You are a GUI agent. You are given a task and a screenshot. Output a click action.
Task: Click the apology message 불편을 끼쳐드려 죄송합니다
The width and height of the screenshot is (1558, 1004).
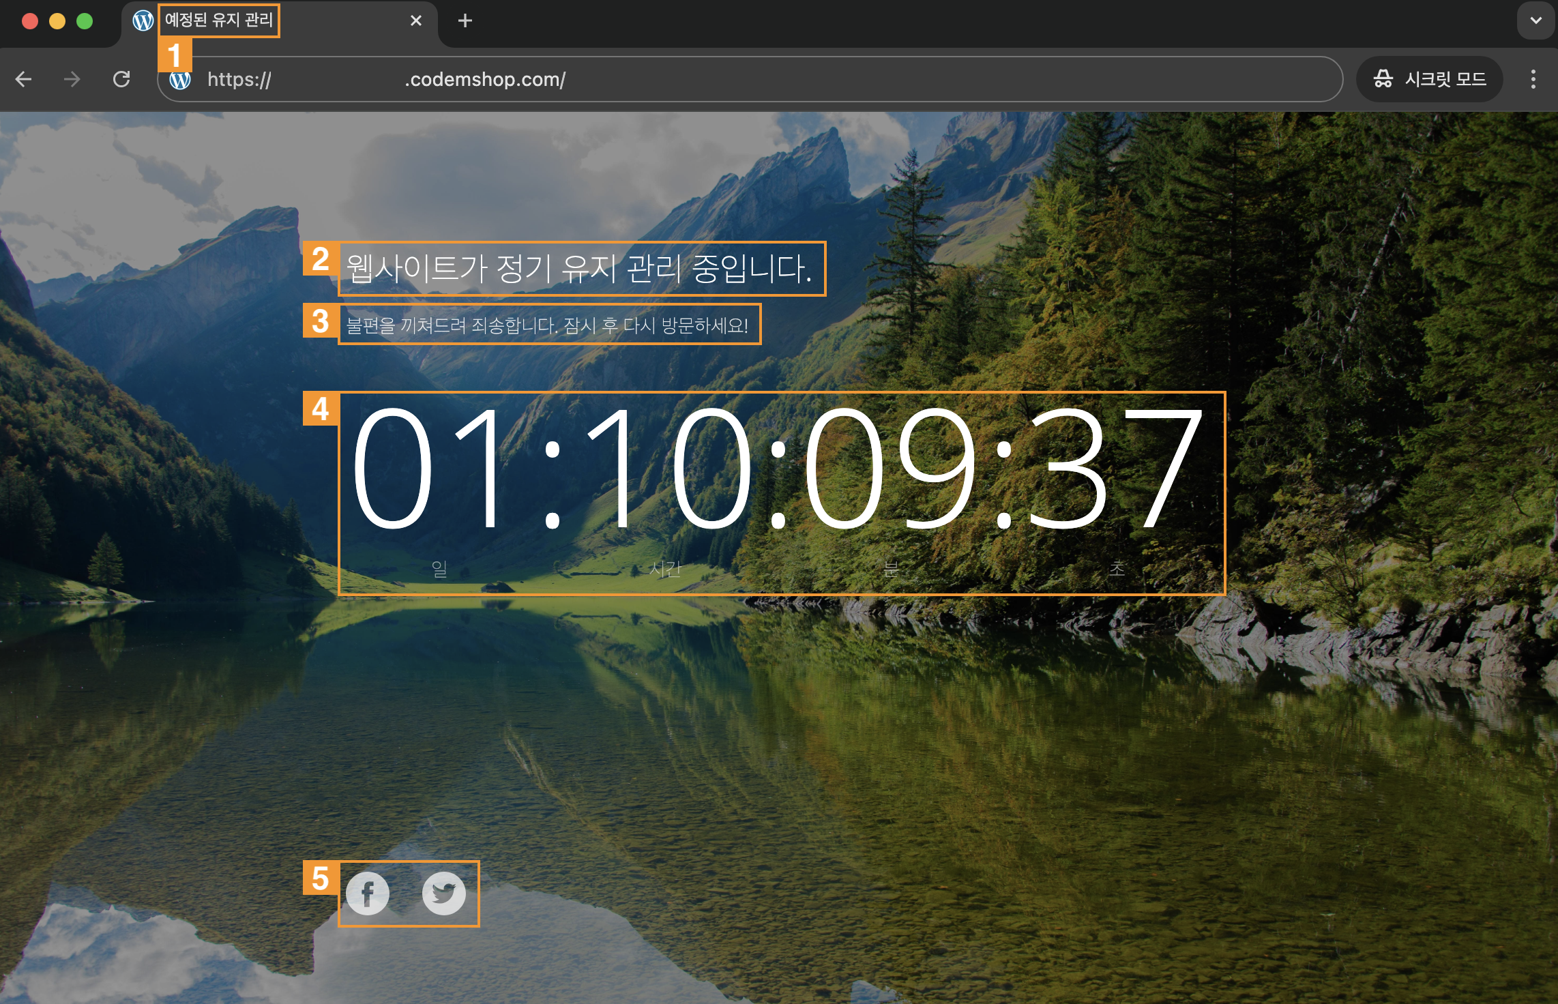tap(547, 325)
